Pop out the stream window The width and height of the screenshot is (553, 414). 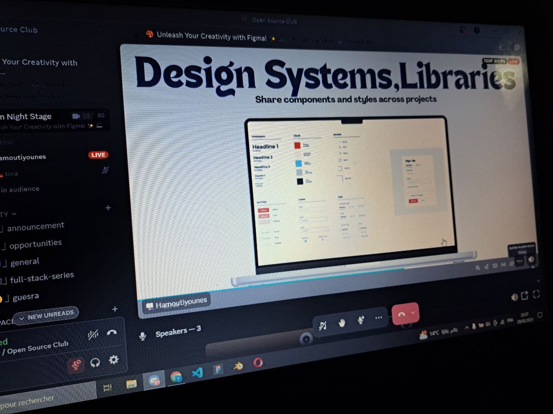coord(524,296)
